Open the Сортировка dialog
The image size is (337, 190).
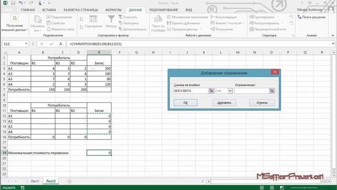pyautogui.click(x=93, y=22)
